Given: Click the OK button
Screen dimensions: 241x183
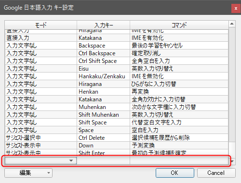Looking at the screenshot, I should [x=175, y=173].
